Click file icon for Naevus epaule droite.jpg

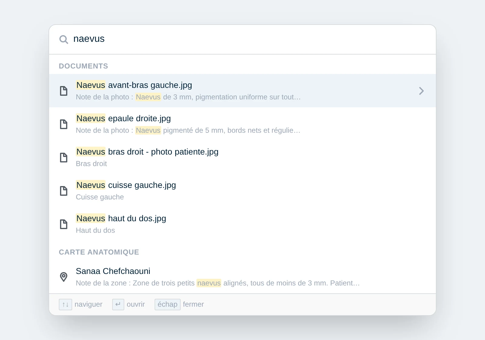[x=64, y=124]
